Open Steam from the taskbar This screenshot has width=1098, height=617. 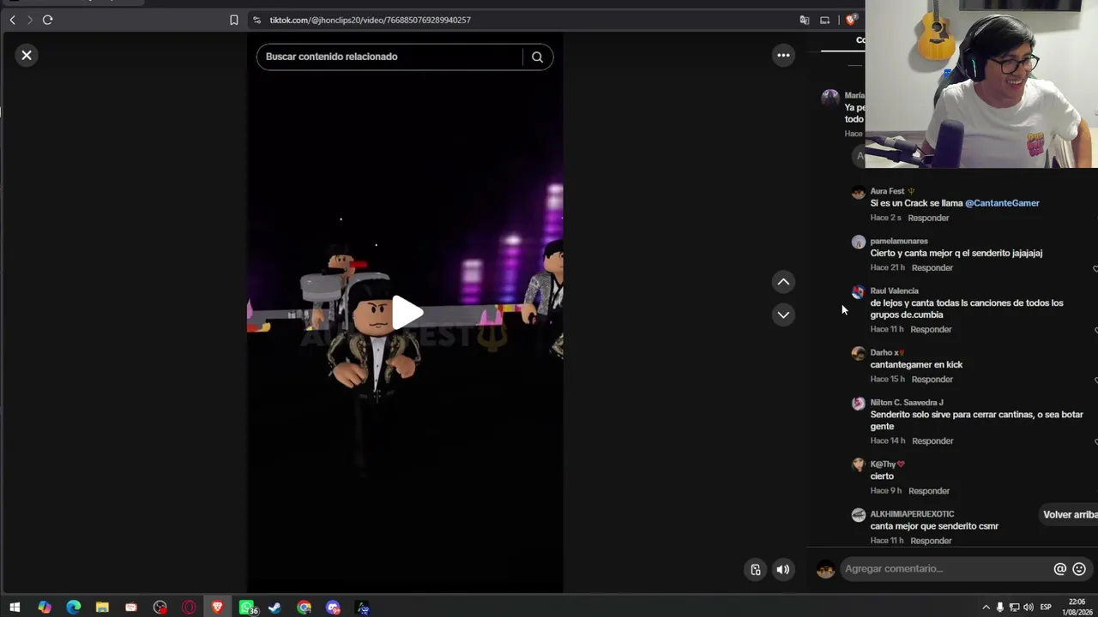[x=274, y=608]
